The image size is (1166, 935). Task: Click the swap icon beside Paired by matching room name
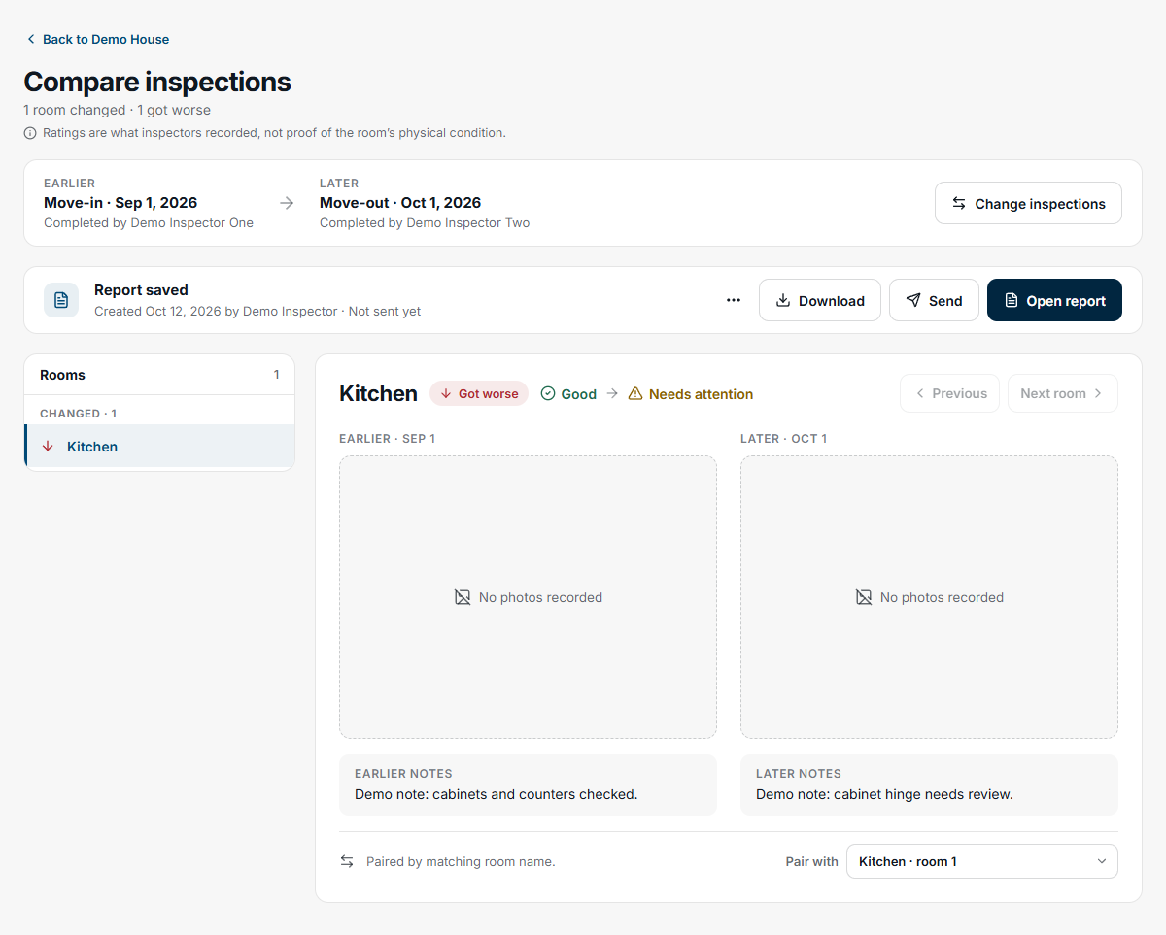tap(347, 861)
